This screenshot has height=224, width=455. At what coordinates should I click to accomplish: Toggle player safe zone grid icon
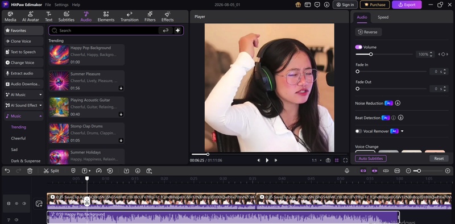337,160
